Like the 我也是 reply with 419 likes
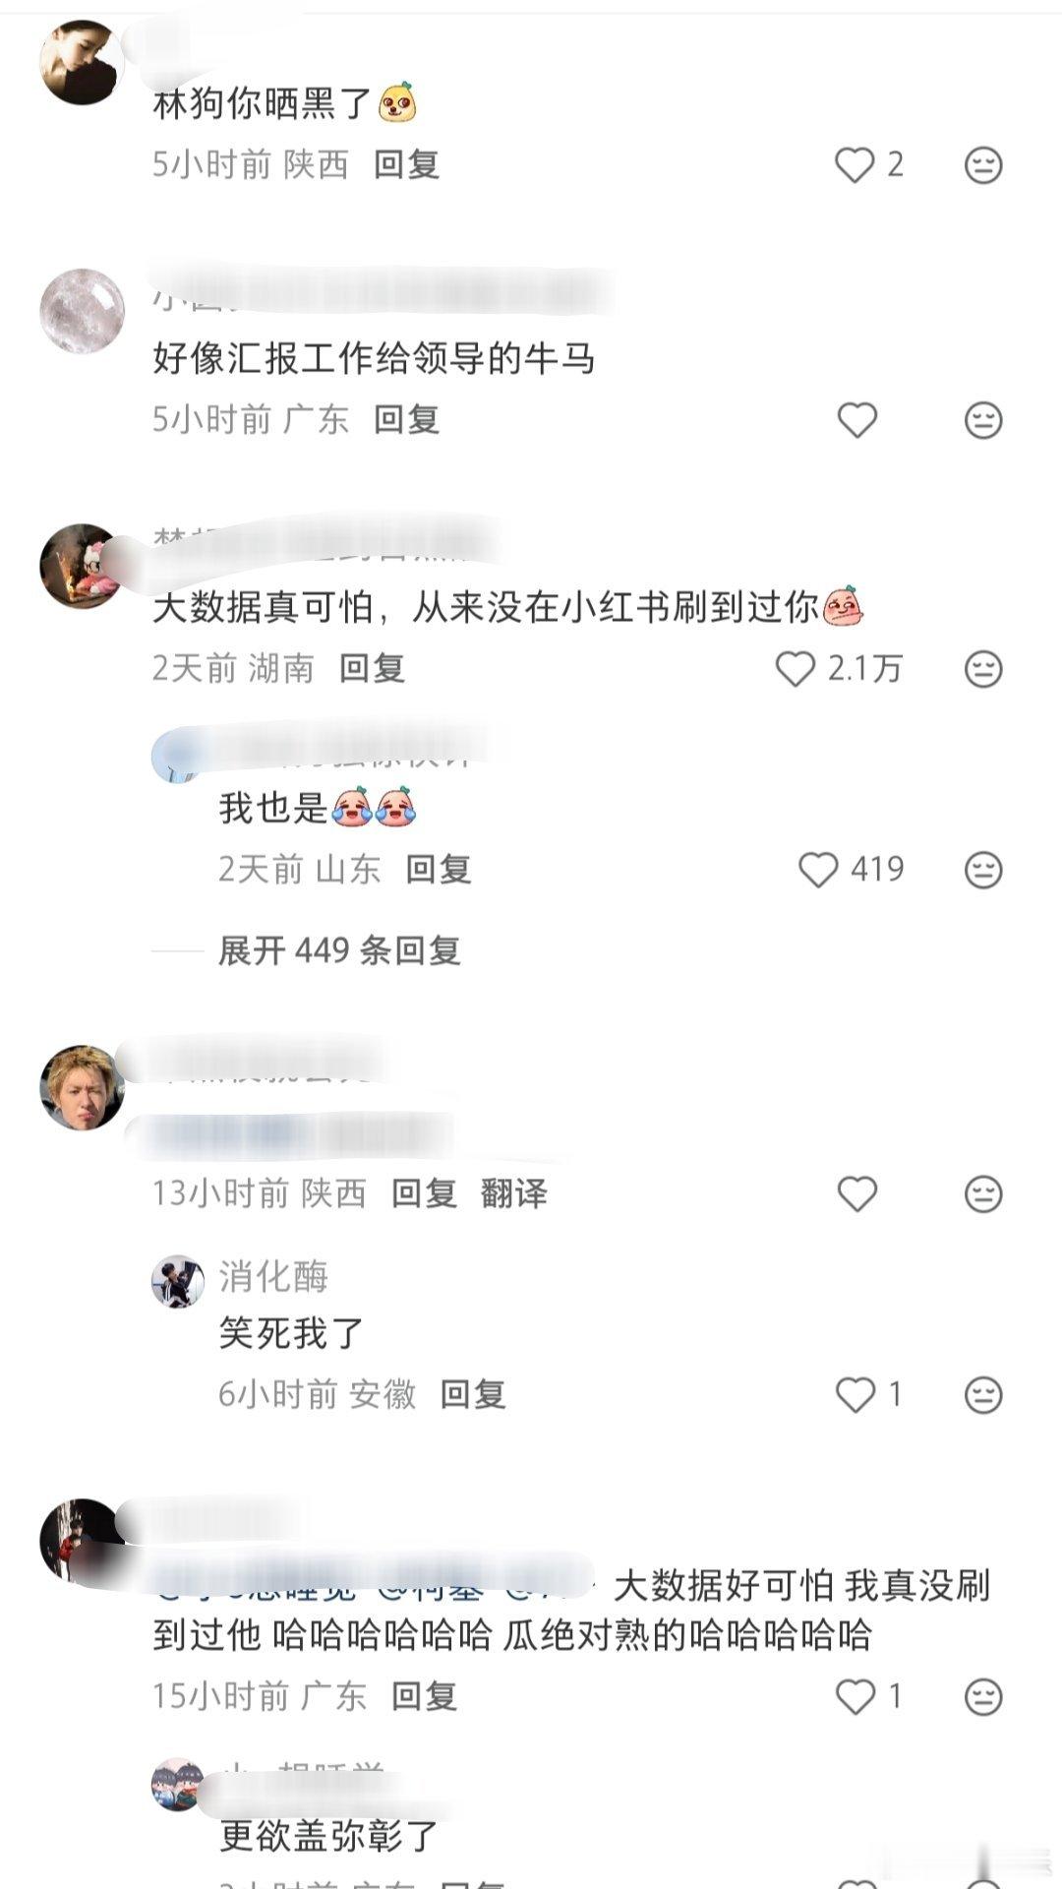Image resolution: width=1062 pixels, height=1889 pixels. [x=817, y=870]
